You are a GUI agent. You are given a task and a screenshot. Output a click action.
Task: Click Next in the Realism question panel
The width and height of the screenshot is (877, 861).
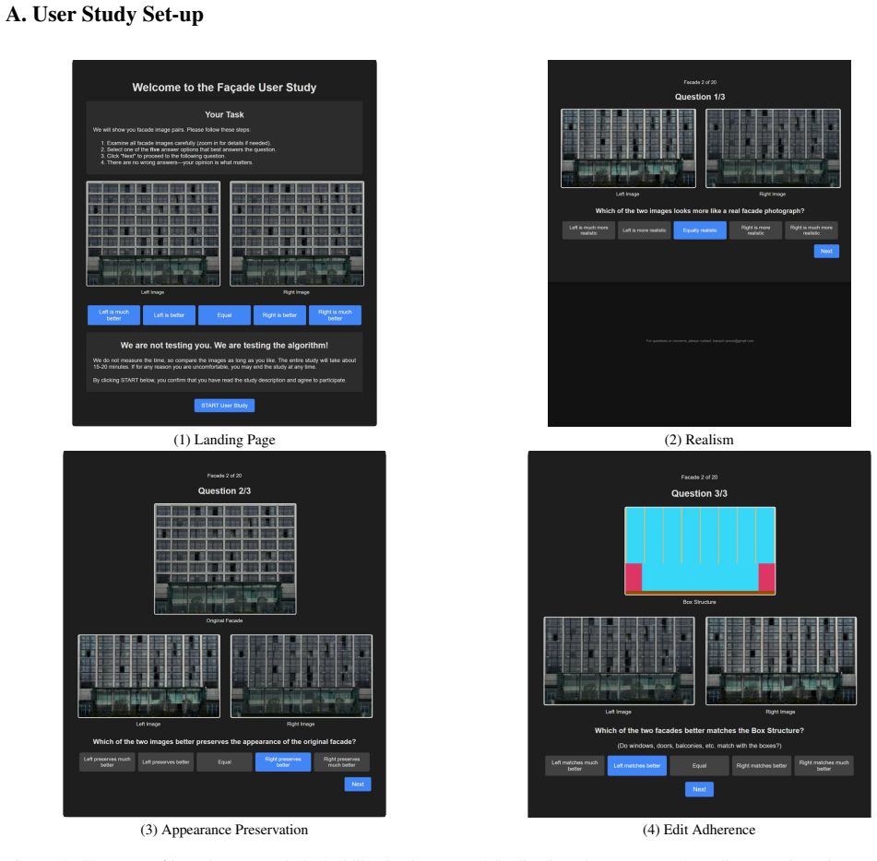[826, 252]
